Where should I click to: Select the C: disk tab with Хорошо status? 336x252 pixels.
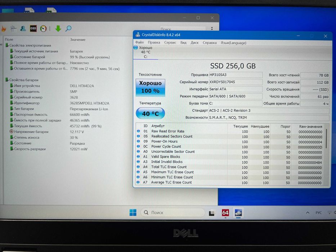click(x=146, y=52)
